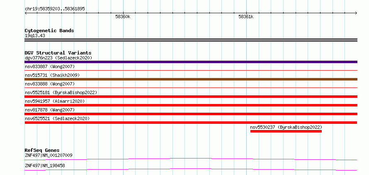Click the short red nsv5530237 variant bar
This screenshot has width=369, height=175.
click(286, 131)
